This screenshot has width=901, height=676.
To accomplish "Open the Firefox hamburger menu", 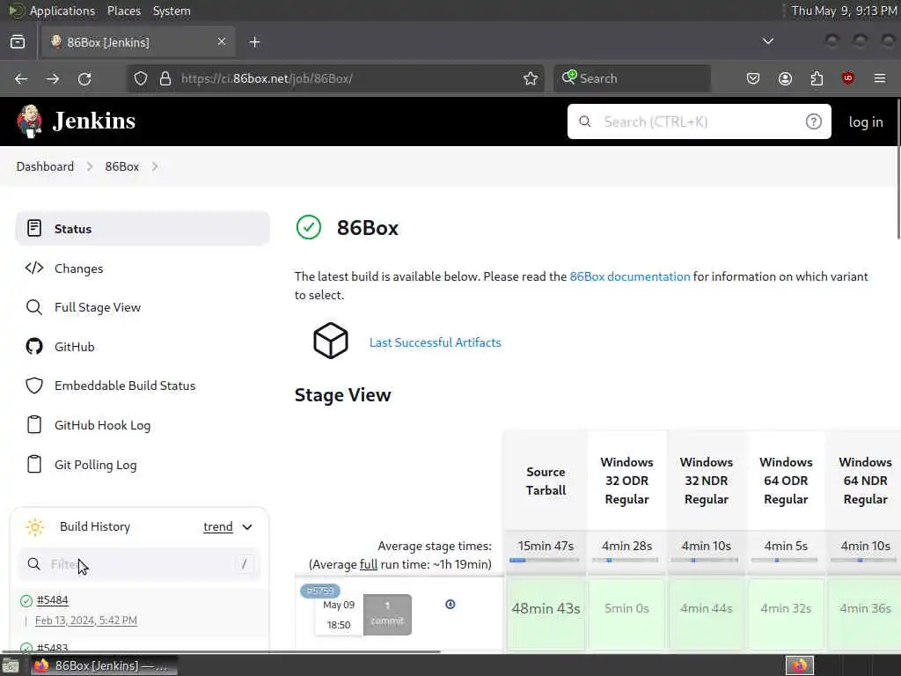I will click(x=880, y=78).
